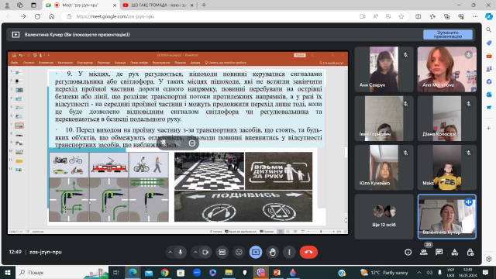Expand audio settings chevron beside microphone
The image size is (496, 279).
[x=170, y=252]
